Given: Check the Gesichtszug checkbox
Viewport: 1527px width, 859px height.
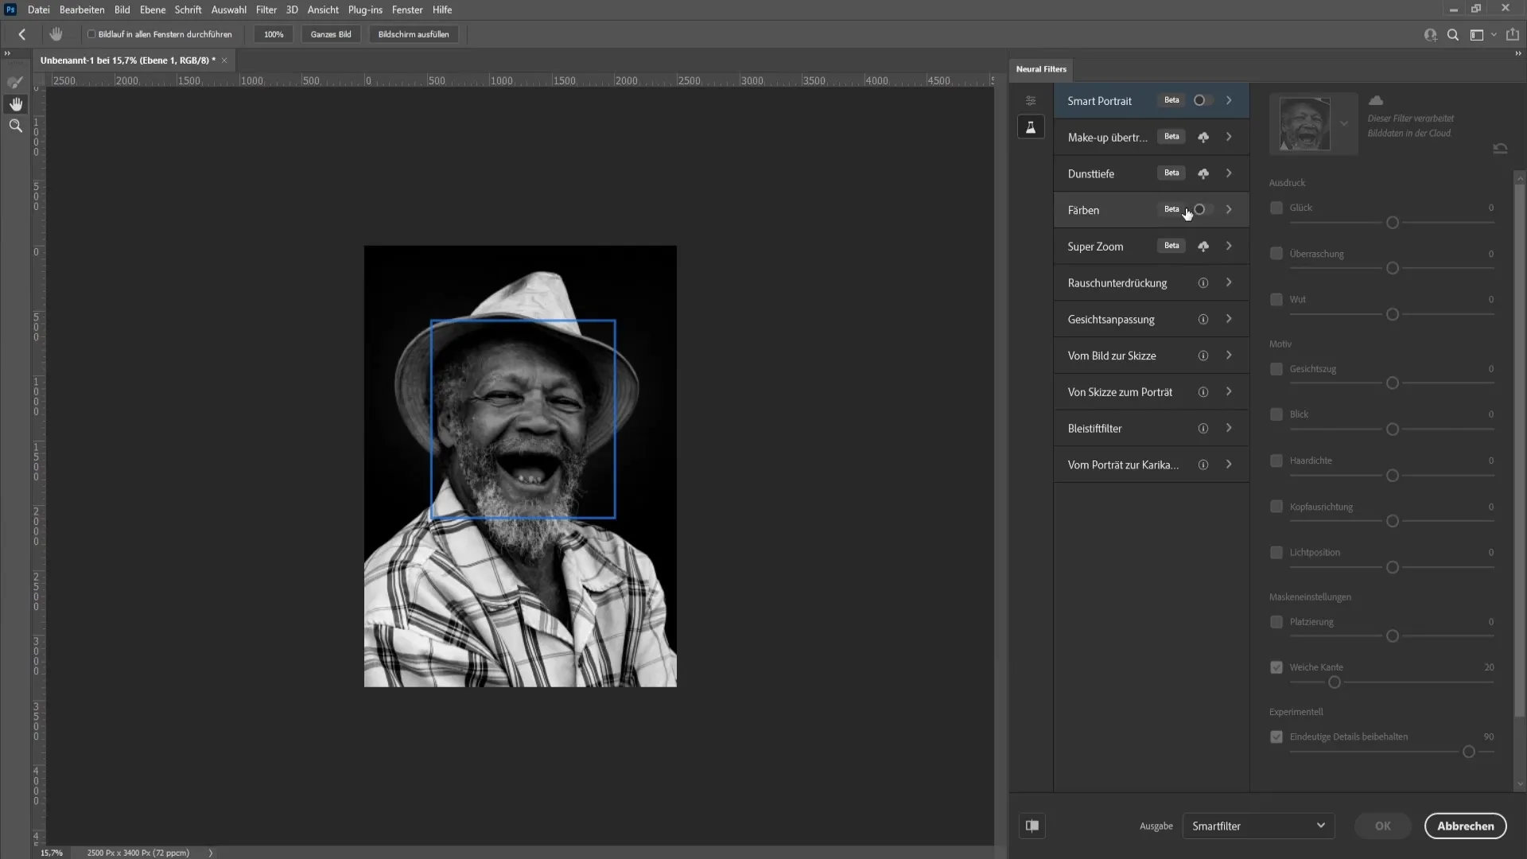Looking at the screenshot, I should [x=1276, y=369].
